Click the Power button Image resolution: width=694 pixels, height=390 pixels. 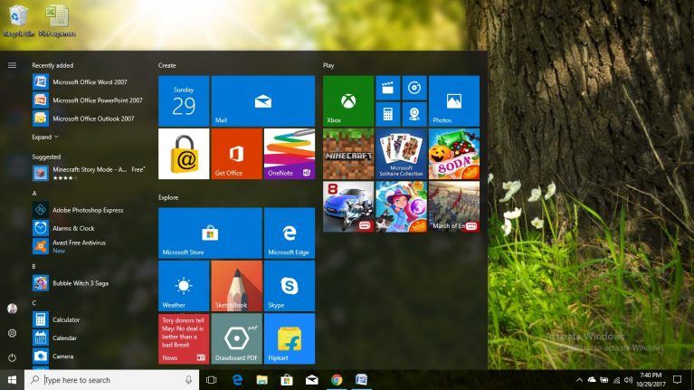[12, 357]
